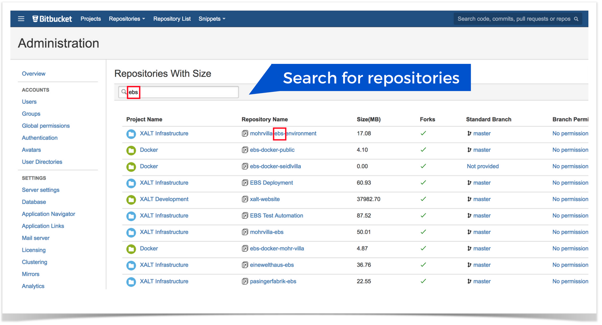This screenshot has width=602, height=325.
Task: Open ebs-docker-public repository
Action: coord(272,150)
